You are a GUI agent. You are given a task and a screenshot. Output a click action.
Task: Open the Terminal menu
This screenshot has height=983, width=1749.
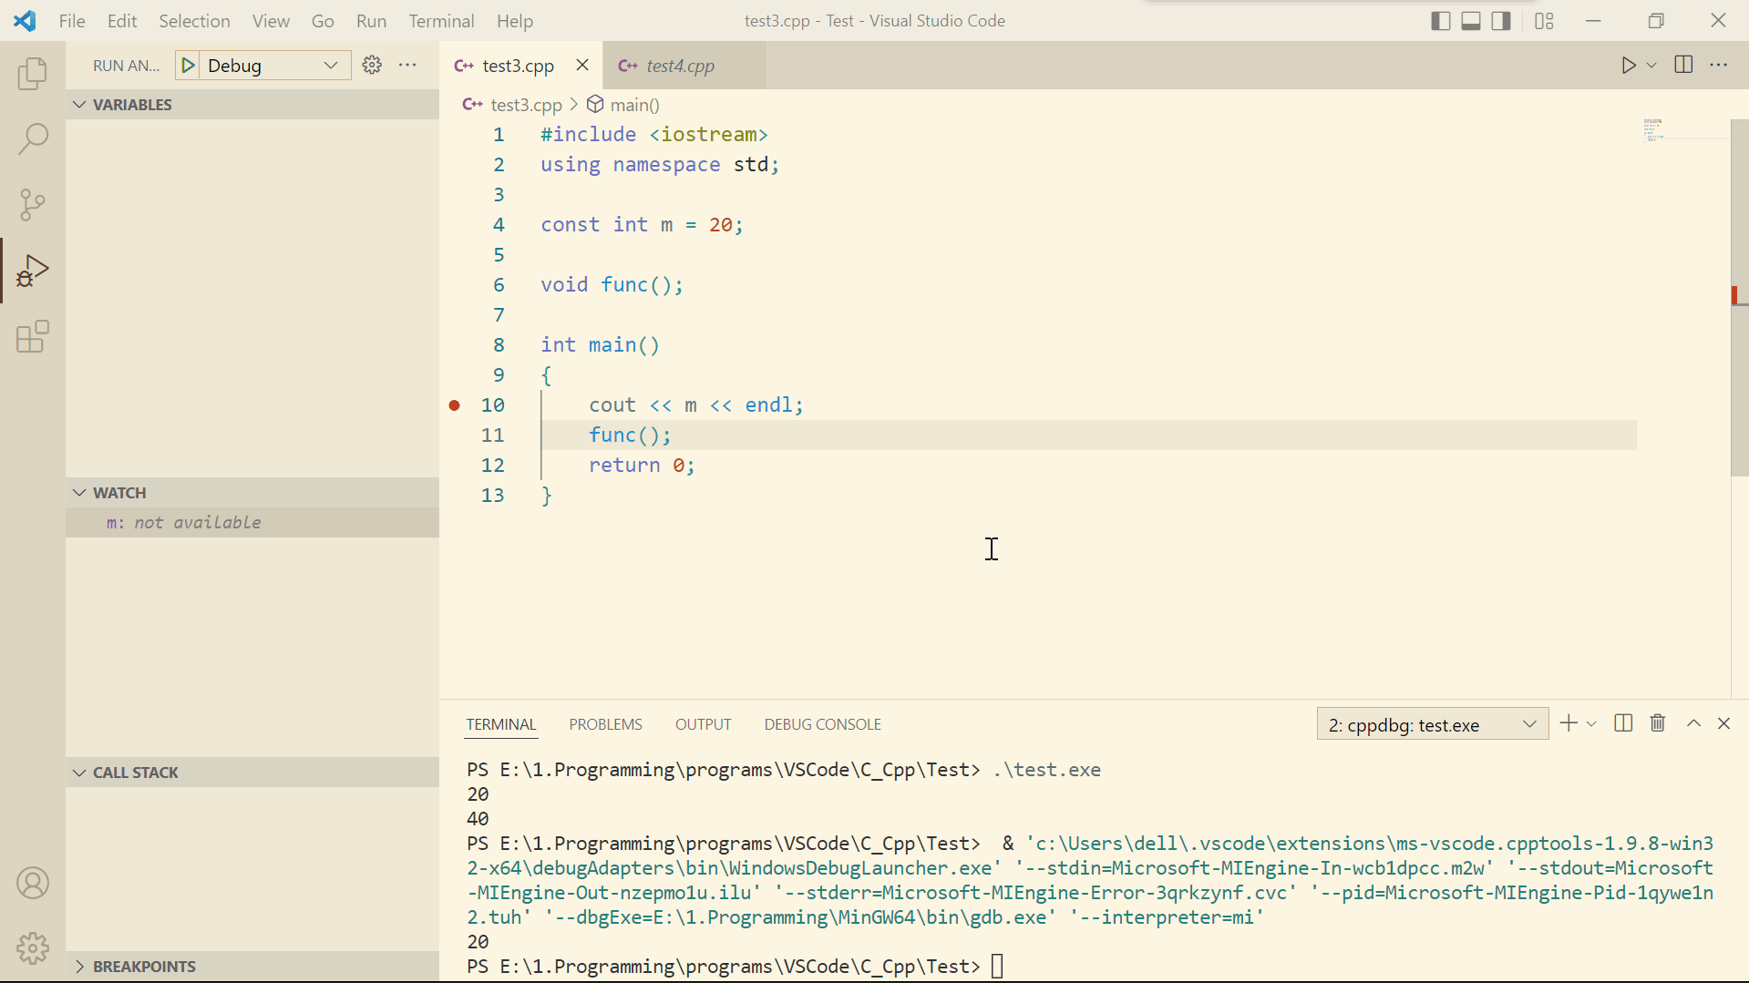441,21
